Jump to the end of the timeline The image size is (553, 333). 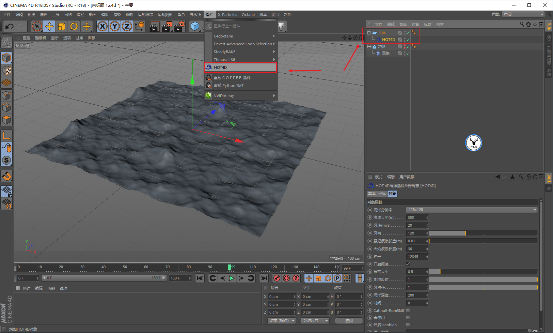(x=264, y=278)
